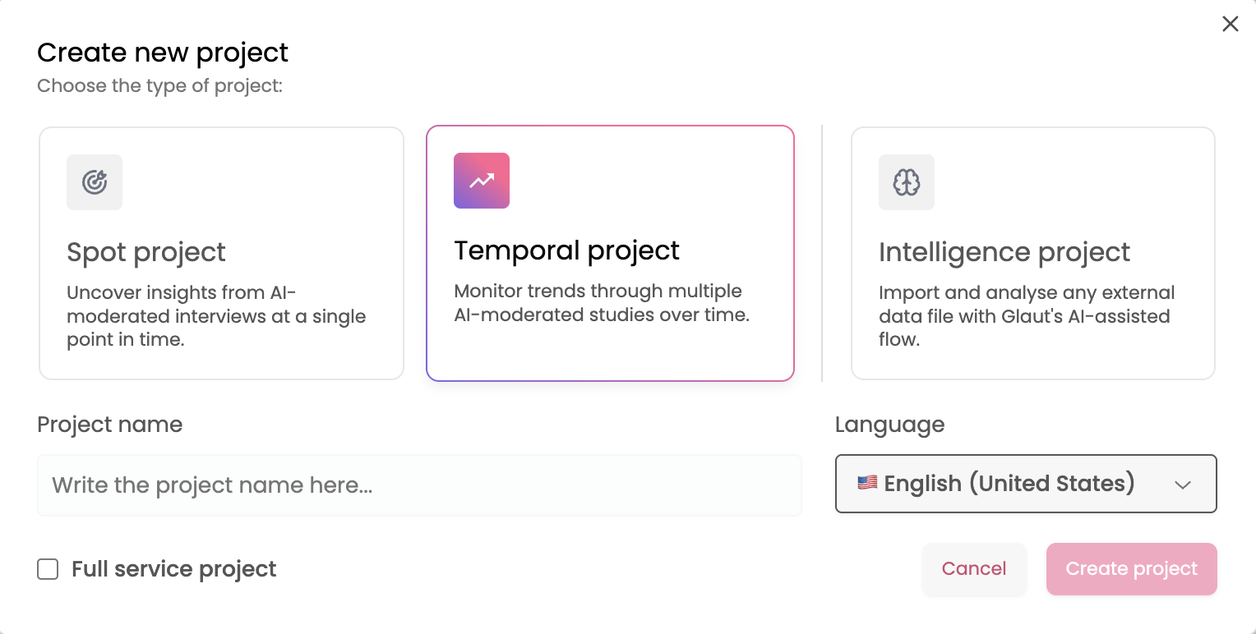Click the Cancel button

point(974,569)
